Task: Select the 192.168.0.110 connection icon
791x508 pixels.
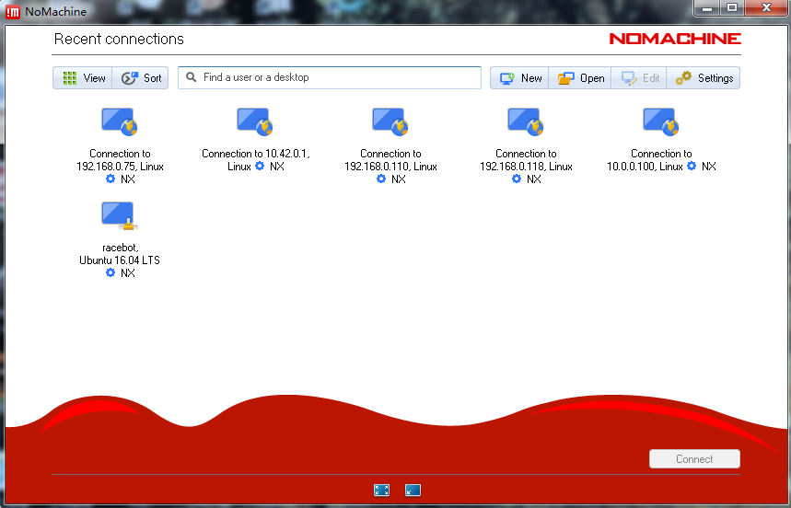Action: point(390,122)
